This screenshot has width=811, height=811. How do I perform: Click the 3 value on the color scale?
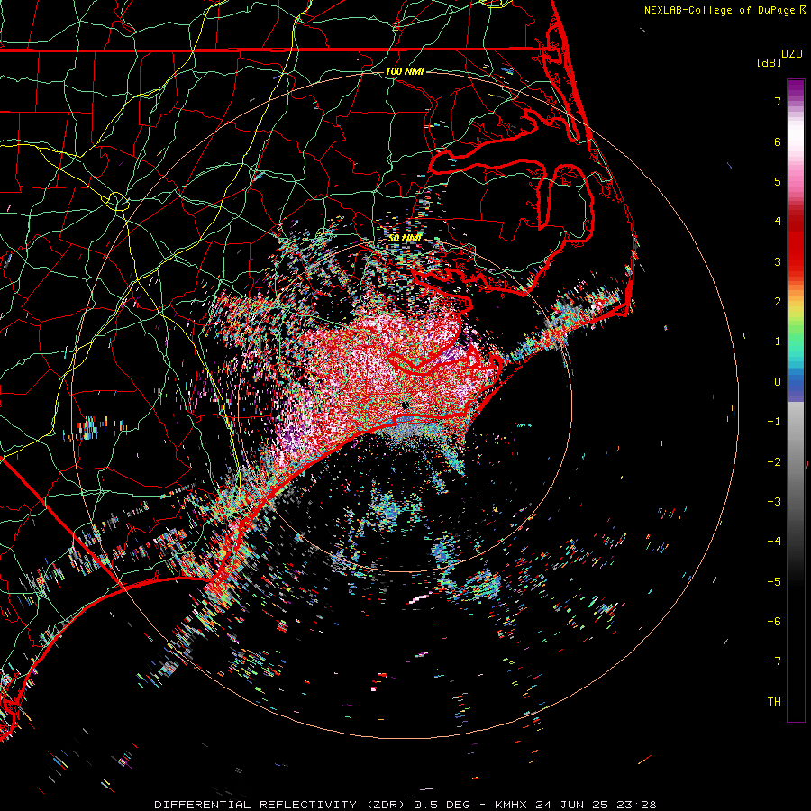coord(778,261)
